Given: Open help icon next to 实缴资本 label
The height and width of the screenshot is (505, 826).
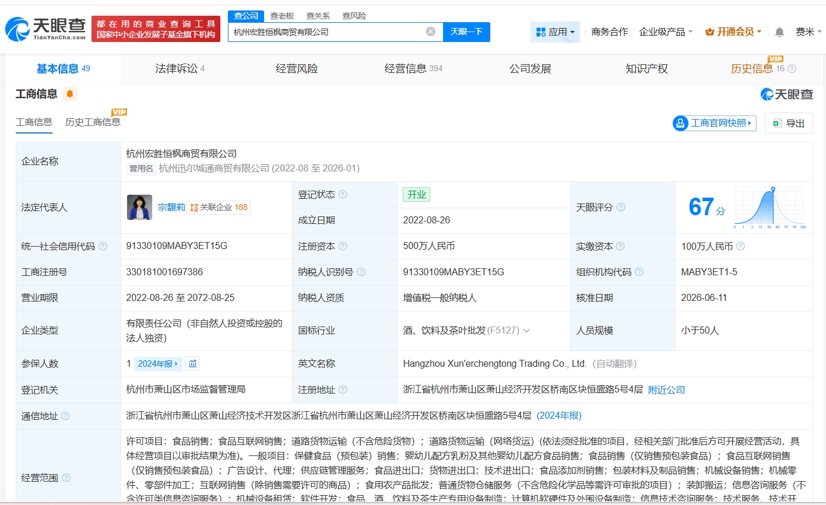Looking at the screenshot, I should (621, 246).
